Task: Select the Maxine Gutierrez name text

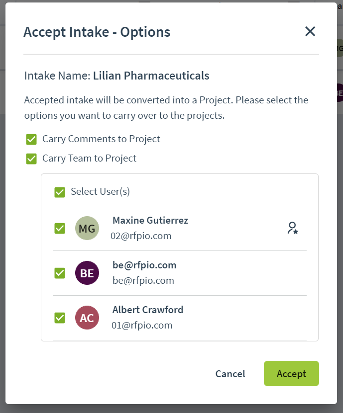Action: coord(150,220)
